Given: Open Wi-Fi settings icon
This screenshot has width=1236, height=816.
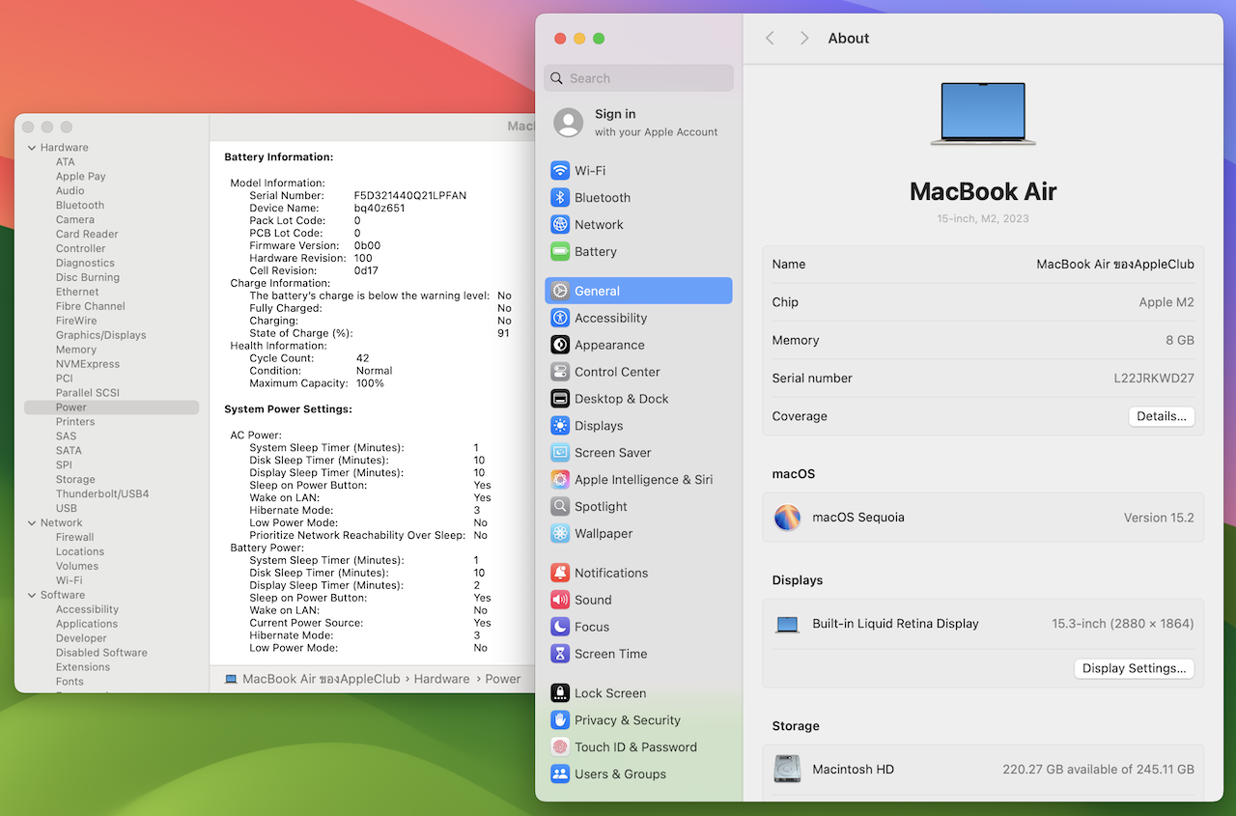Looking at the screenshot, I should (x=560, y=171).
